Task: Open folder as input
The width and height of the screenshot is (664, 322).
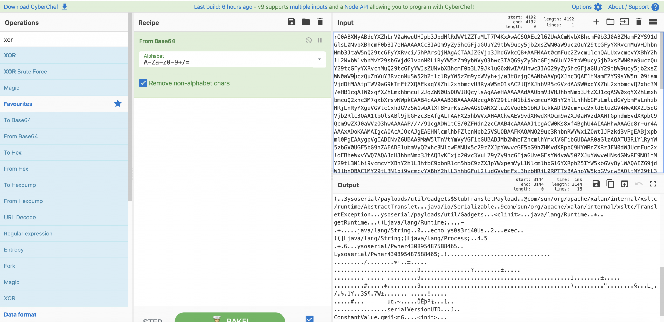Action: tap(610, 22)
